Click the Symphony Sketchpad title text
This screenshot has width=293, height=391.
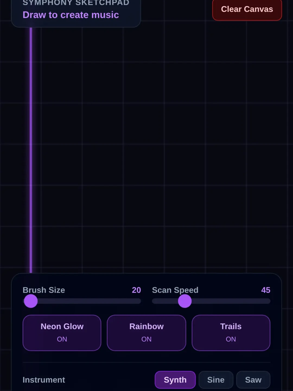pyautogui.click(x=76, y=3)
